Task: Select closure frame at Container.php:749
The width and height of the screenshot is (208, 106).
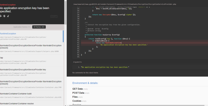Action: tap(31, 84)
